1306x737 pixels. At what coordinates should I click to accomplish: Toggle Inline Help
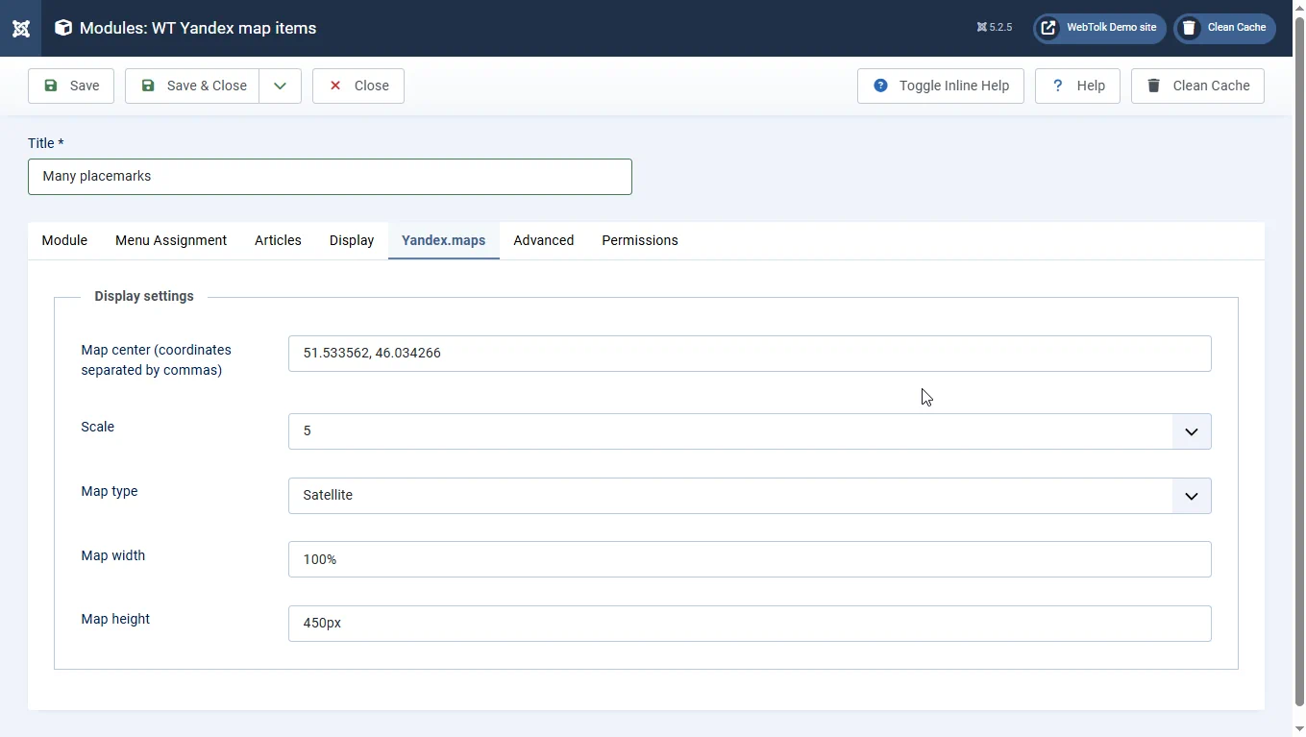click(x=940, y=86)
